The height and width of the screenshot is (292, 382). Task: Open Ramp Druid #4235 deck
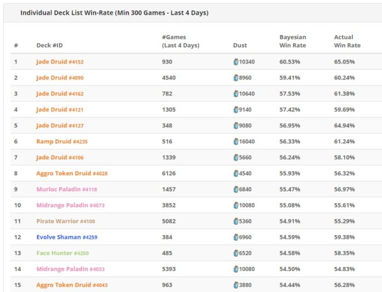pyautogui.click(x=62, y=141)
